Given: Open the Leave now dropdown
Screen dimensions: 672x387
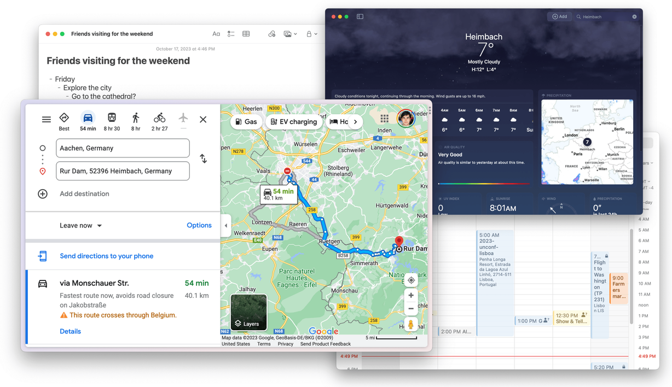Looking at the screenshot, I should pos(81,226).
